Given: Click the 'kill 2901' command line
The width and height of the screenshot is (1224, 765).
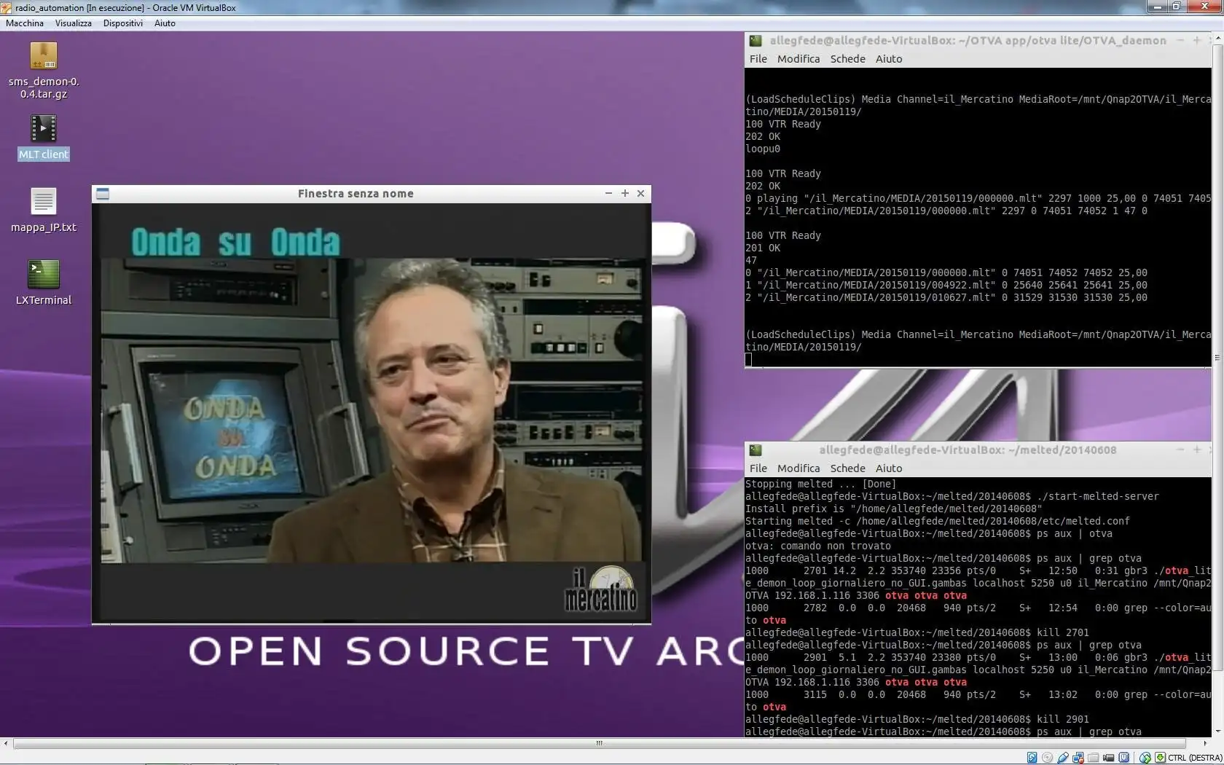Looking at the screenshot, I should (917, 719).
